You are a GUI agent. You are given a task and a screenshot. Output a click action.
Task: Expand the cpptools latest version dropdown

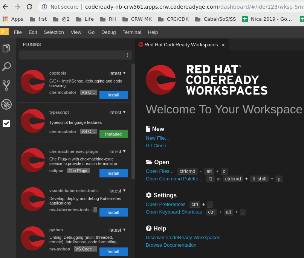[x=118, y=73]
